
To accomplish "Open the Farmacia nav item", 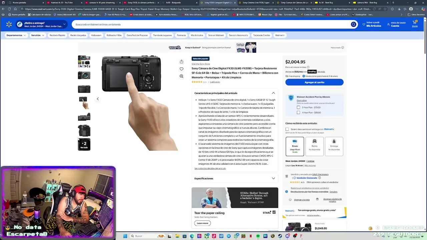I will pos(181,35).
